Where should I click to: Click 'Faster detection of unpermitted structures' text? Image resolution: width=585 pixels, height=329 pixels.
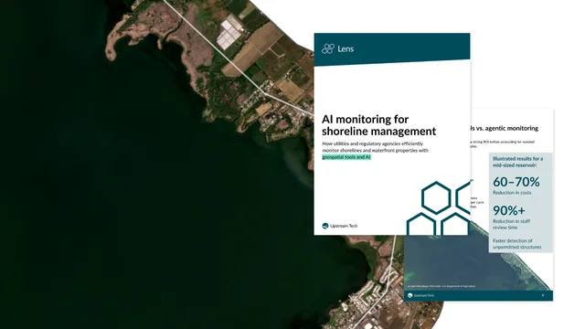[516, 244]
